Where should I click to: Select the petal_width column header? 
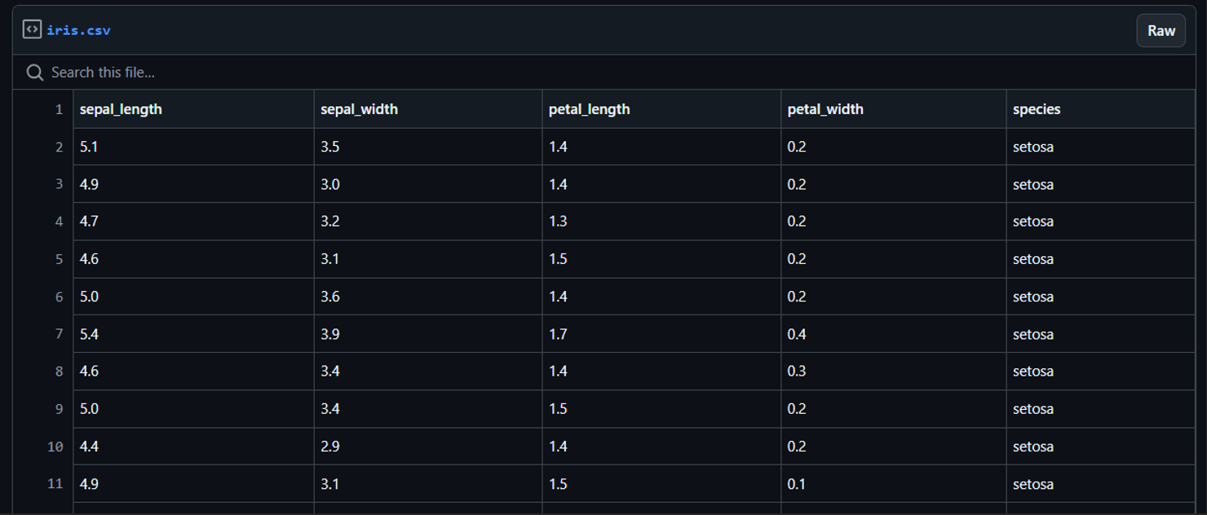(x=825, y=109)
